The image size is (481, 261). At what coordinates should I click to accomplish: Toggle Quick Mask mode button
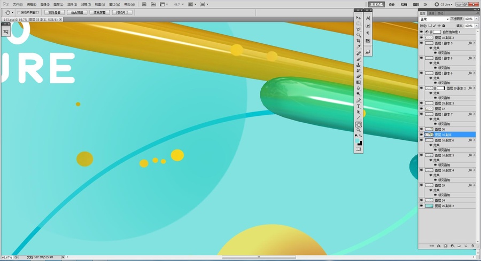[358, 149]
